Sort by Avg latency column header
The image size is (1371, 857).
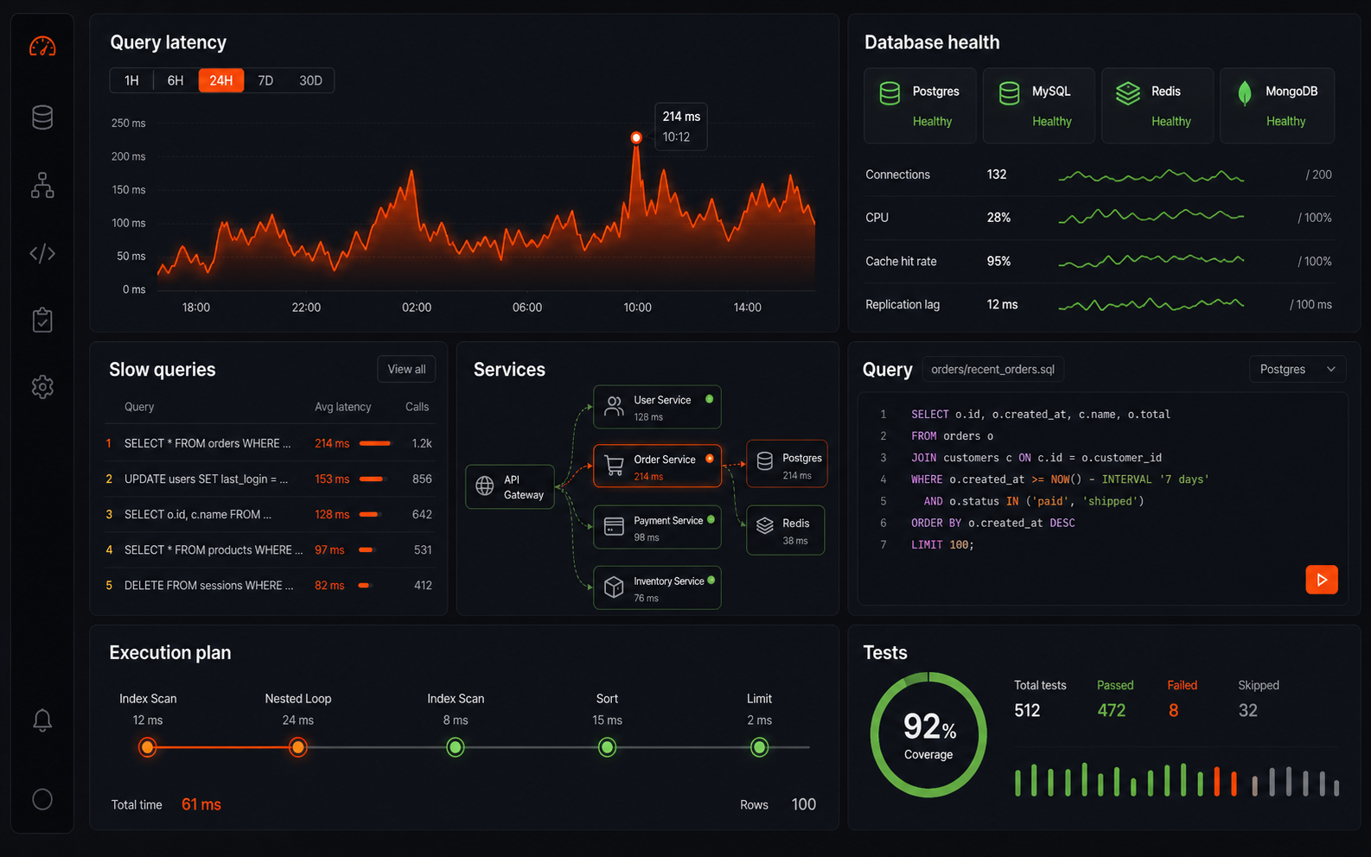343,407
